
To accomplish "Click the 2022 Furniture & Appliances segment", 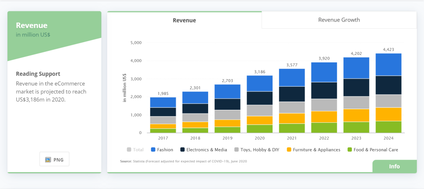I will (324, 117).
